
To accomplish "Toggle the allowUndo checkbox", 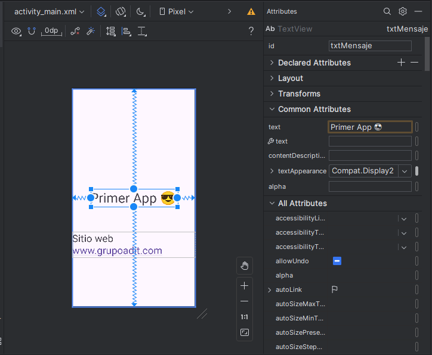I will point(337,261).
